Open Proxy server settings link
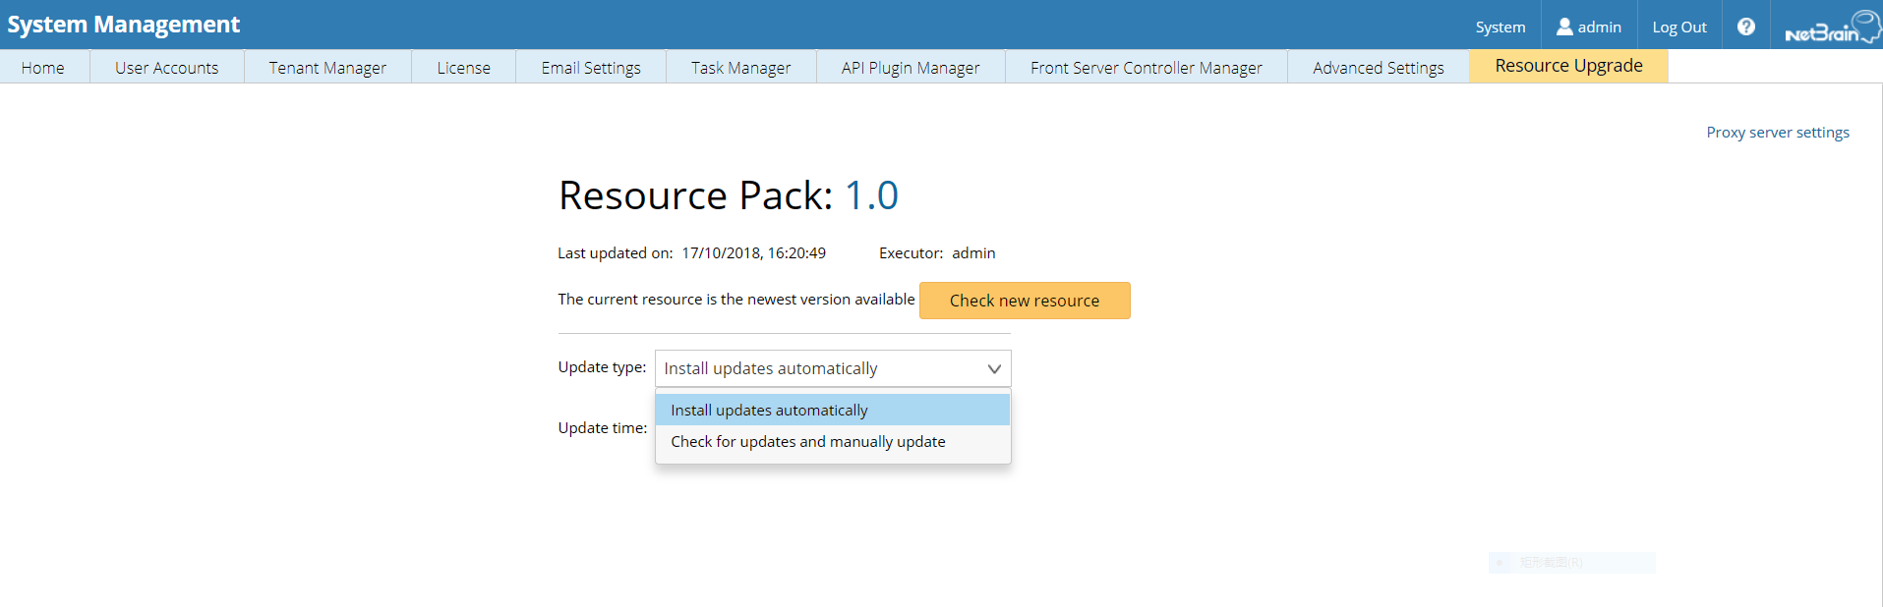 (1777, 133)
